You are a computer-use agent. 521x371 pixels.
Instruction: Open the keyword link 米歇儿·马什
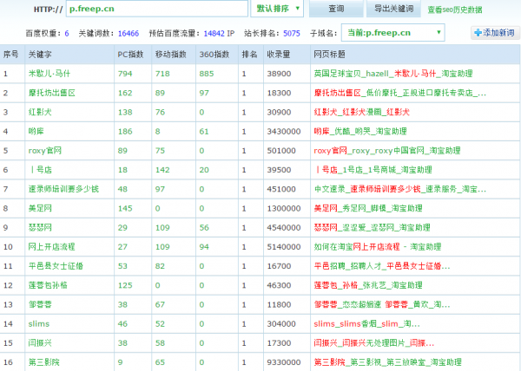click(x=50, y=74)
